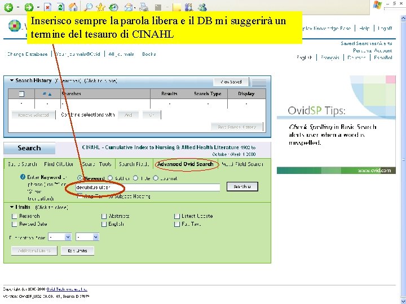
Task: Open Saved Searches/Alerts link
Action: click(x=367, y=43)
